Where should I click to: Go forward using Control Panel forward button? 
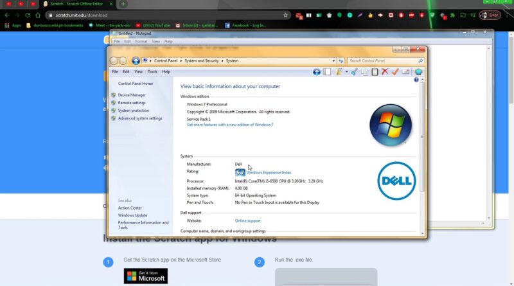point(123,60)
